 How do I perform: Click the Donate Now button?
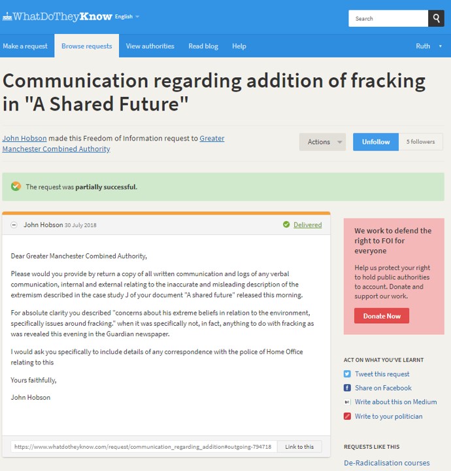coord(382,316)
